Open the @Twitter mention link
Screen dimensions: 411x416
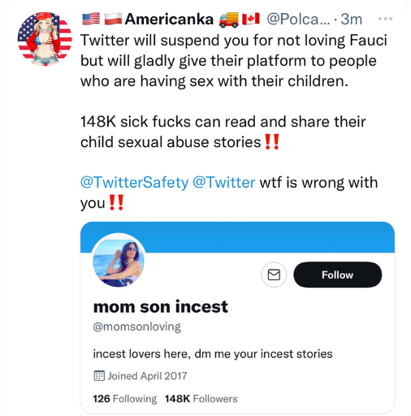pyautogui.click(x=223, y=182)
